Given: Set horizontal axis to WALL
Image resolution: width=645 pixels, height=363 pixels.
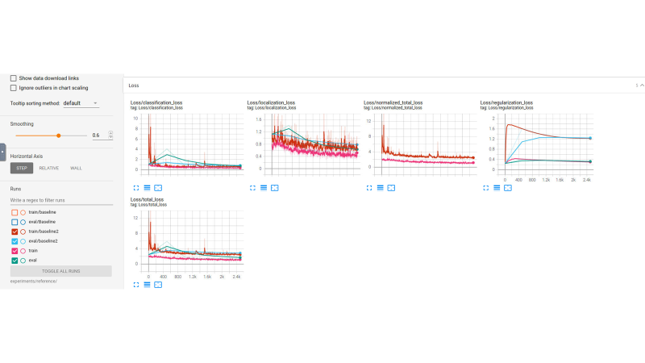Looking at the screenshot, I should (x=76, y=168).
